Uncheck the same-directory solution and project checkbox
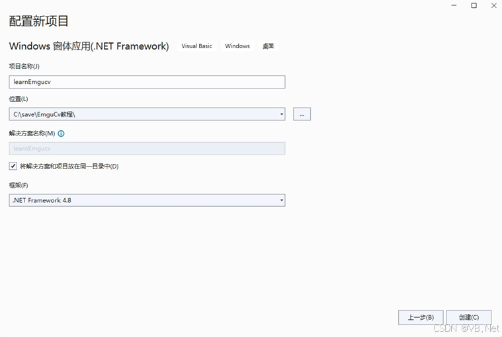 tap(13, 166)
